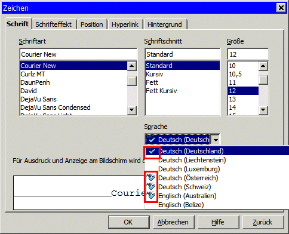Screen dimensions: 289x234
Task: Open the Position tab
Action: [x=92, y=24]
